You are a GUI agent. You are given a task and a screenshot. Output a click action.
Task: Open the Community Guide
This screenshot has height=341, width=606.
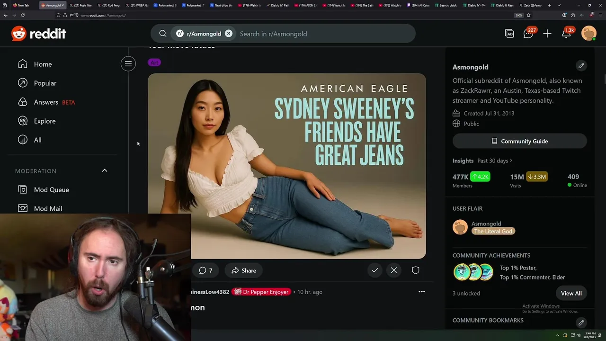click(x=520, y=141)
